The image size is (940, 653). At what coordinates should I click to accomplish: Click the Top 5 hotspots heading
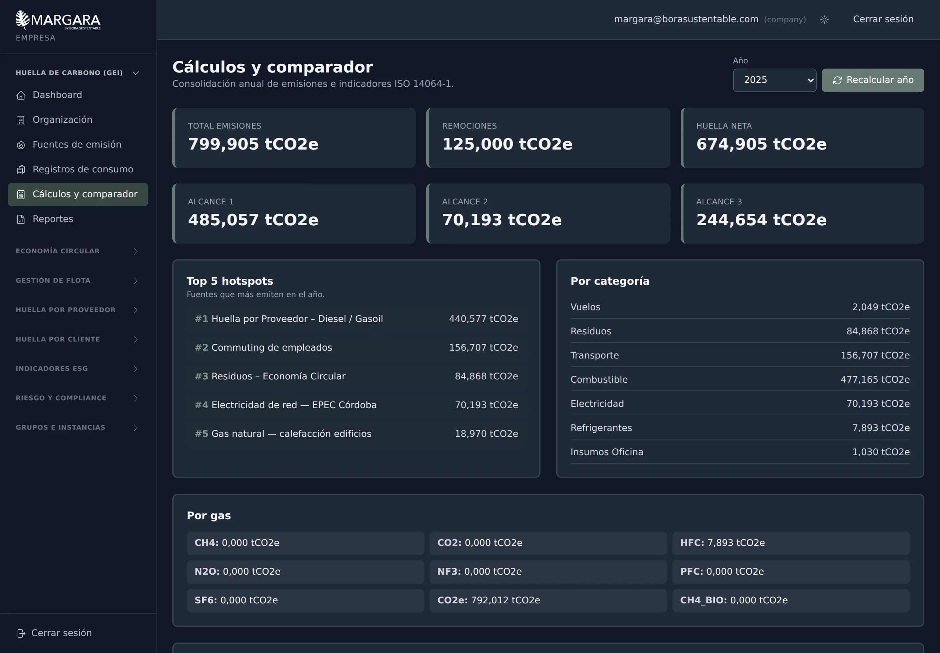[x=230, y=281]
